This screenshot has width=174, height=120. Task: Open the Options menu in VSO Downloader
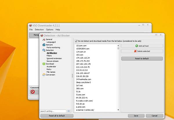50,30
